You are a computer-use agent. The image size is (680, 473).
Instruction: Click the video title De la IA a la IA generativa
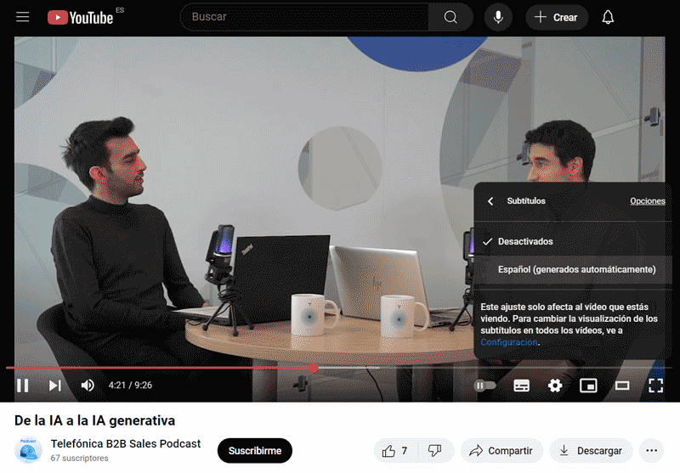(94, 420)
